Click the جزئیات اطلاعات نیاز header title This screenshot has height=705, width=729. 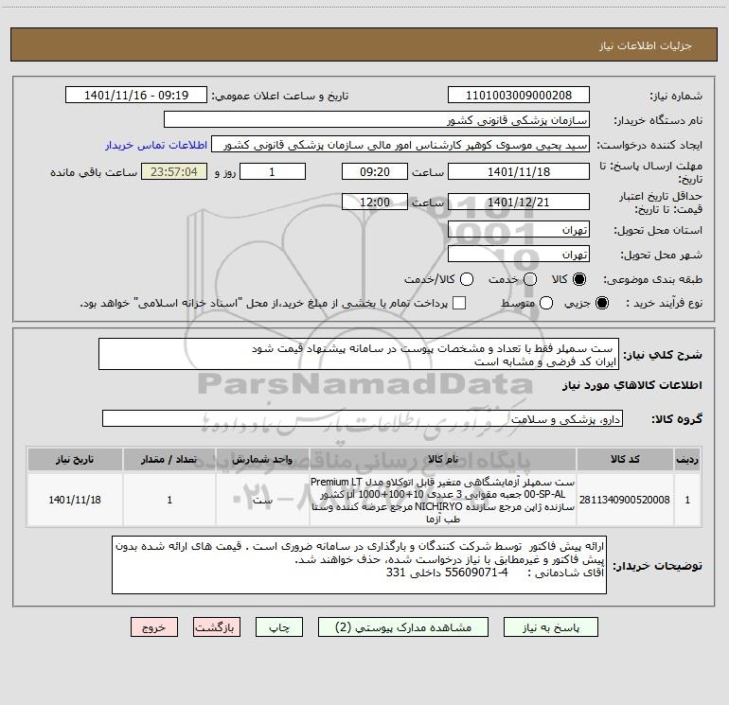(x=646, y=45)
